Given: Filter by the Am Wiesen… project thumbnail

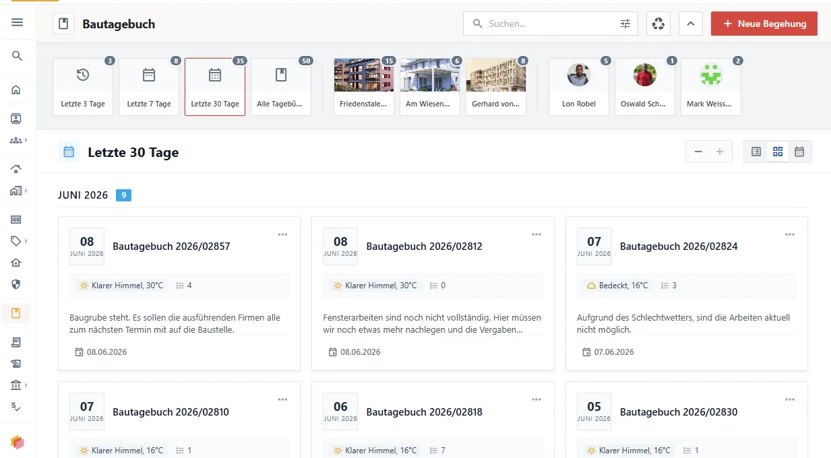Looking at the screenshot, I should tap(430, 86).
